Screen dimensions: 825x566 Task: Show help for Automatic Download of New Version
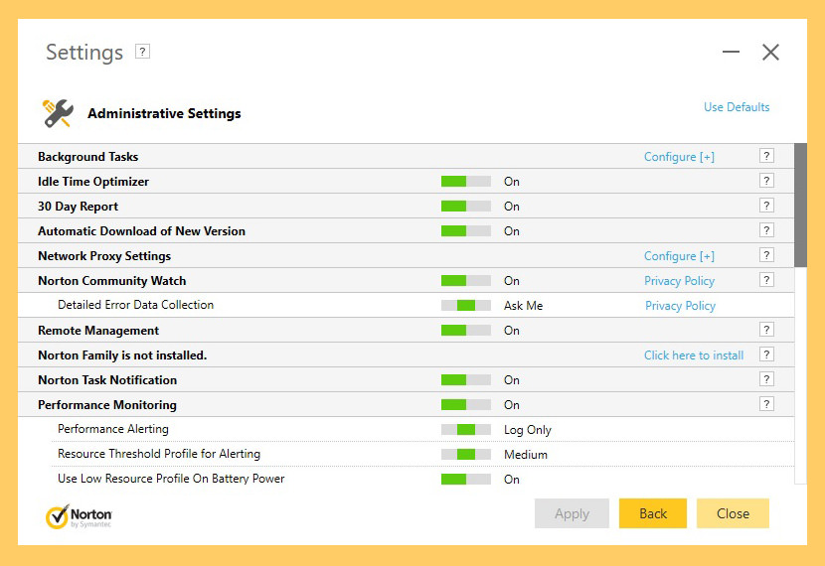[766, 230]
